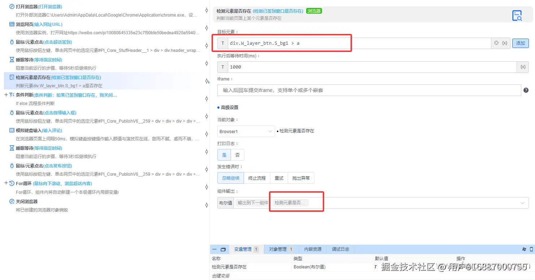The height and width of the screenshot is (280, 535).
Task: Click the {x} variable icon in 目标元素 field
Action: 505,43
